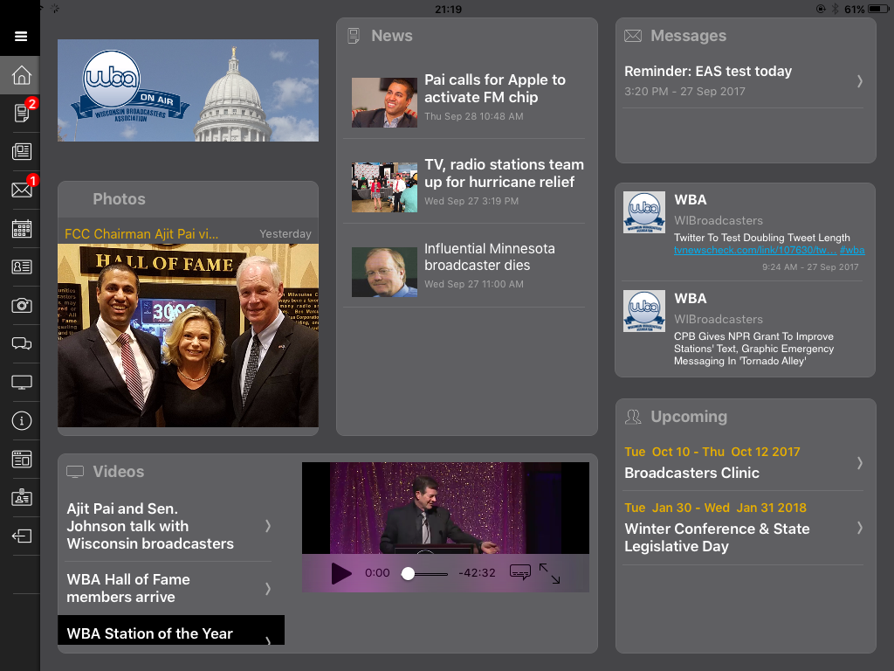Go to the Home screen icon
894x671 pixels.
pyautogui.click(x=21, y=76)
